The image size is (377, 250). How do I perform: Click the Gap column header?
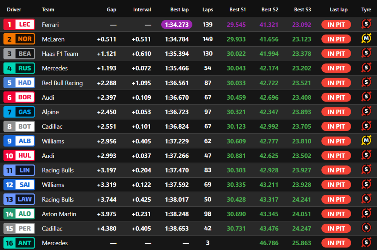click(x=111, y=10)
